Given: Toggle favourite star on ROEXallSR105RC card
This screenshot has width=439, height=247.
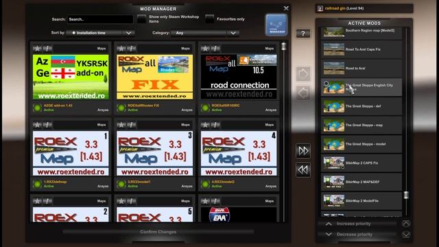Looking at the screenshot, I should click(205, 49).
